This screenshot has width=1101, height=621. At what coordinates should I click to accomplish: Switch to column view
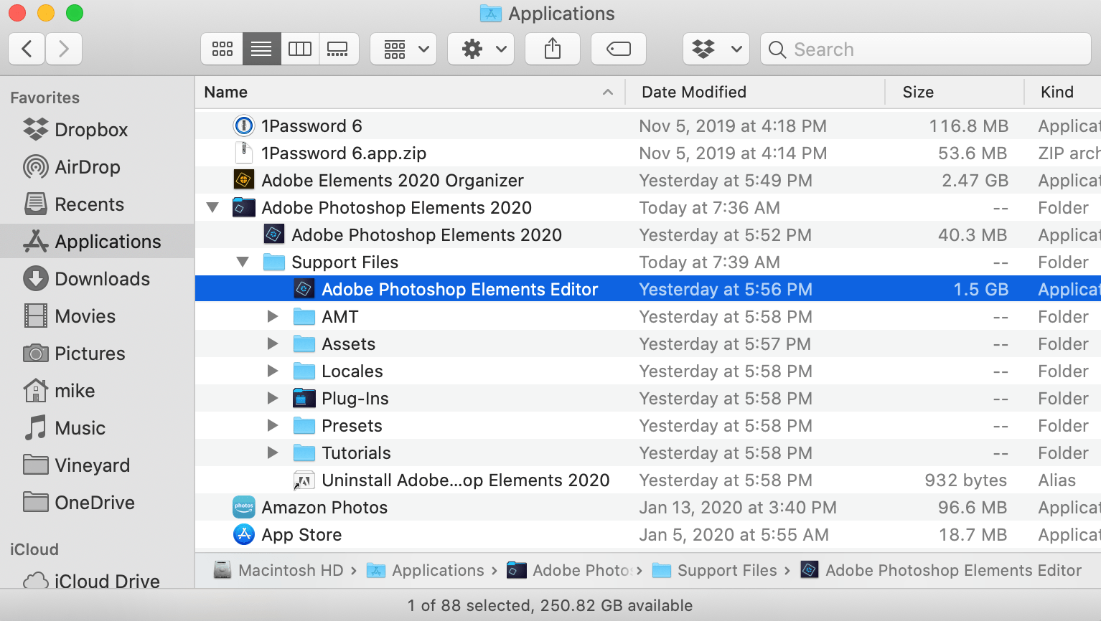[300, 49]
